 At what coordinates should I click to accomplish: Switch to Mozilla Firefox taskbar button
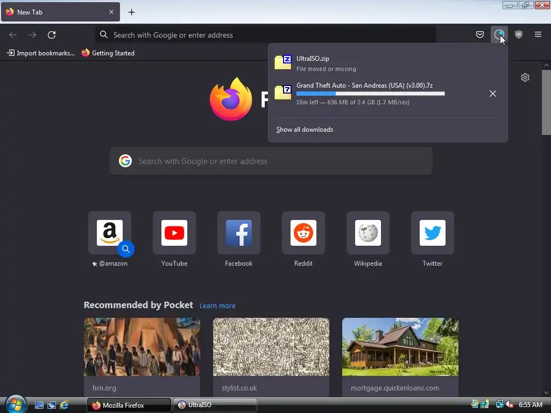tap(129, 405)
